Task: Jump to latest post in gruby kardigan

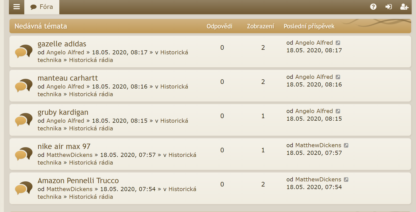Action: (338, 111)
